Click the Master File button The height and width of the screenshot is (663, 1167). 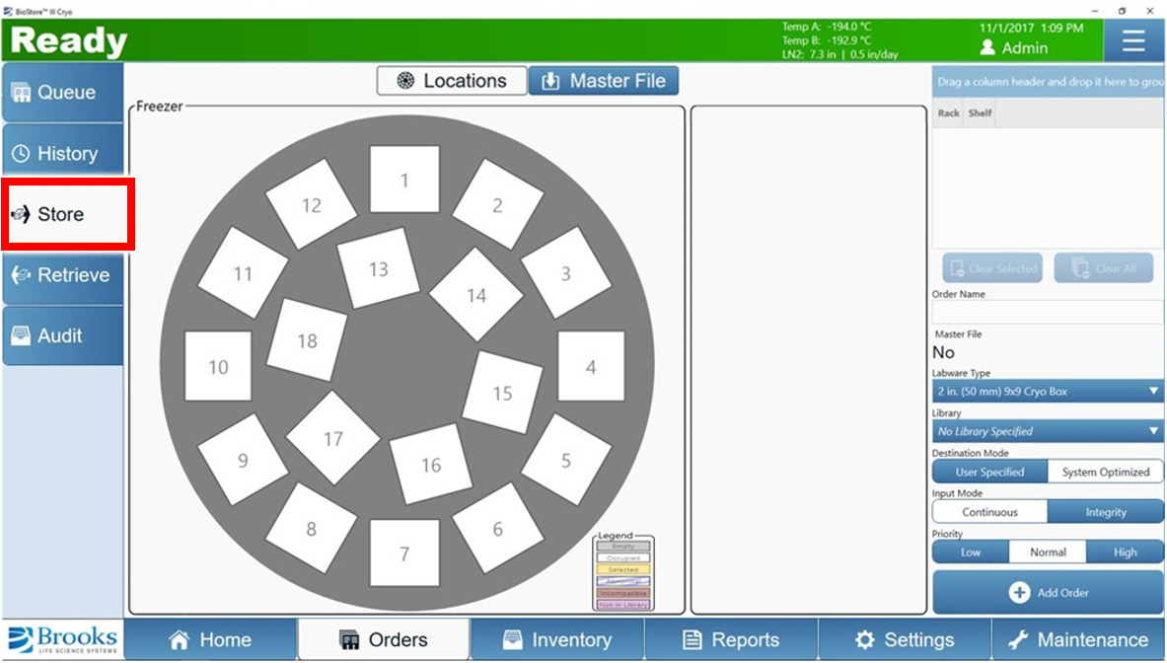[604, 81]
